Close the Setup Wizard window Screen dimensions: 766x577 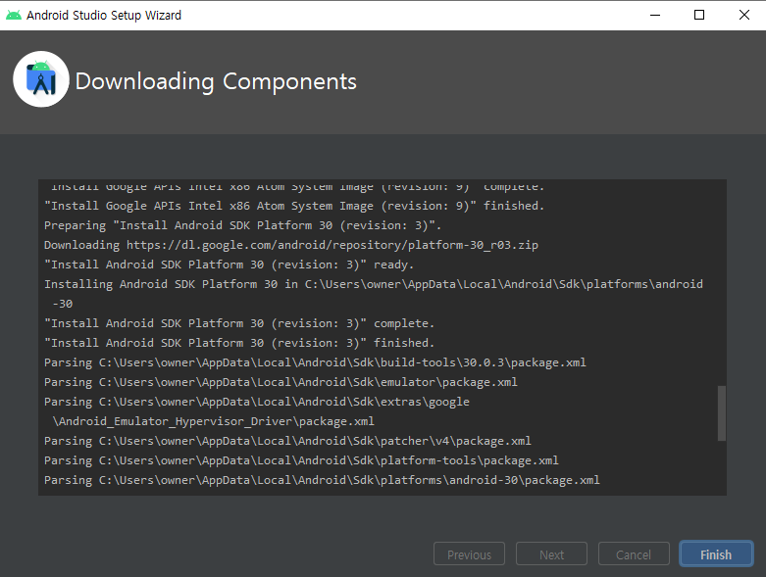pyautogui.click(x=744, y=15)
